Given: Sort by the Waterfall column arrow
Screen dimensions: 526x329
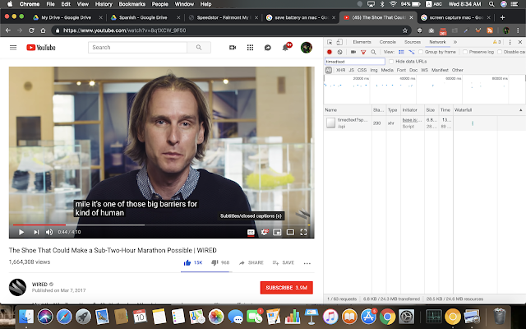Looking at the screenshot, I should click(x=520, y=110).
